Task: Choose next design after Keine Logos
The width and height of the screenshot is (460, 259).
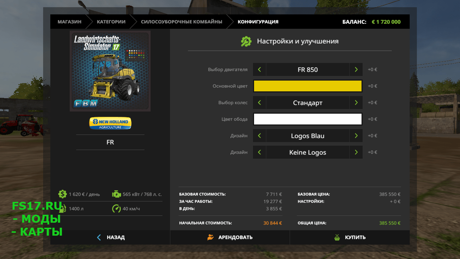Action: 356,152
